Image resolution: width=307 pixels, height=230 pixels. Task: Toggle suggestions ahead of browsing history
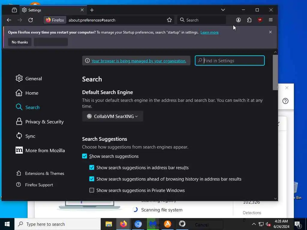[x=92, y=179]
